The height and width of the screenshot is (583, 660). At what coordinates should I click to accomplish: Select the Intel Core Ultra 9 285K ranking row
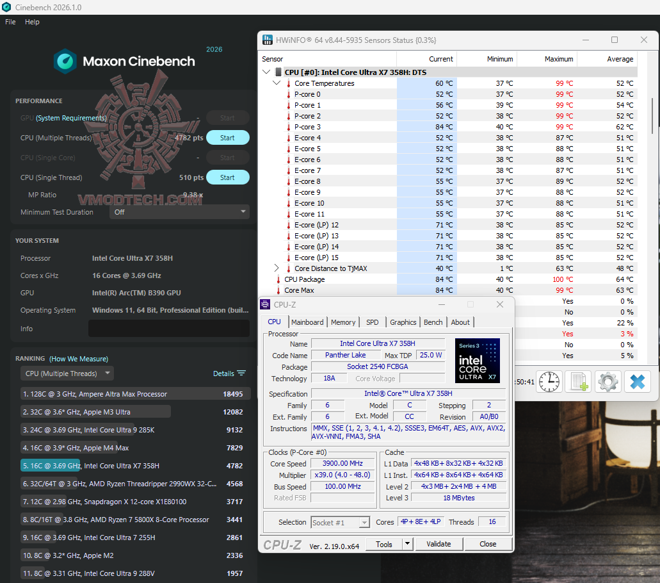pyautogui.click(x=135, y=430)
